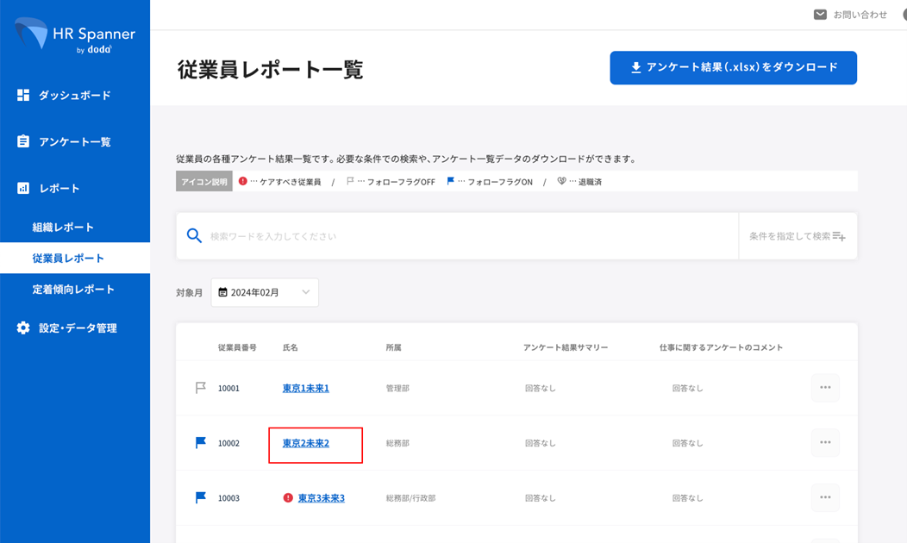
Task: Open three-dot menu for employee 10001
Action: (824, 388)
